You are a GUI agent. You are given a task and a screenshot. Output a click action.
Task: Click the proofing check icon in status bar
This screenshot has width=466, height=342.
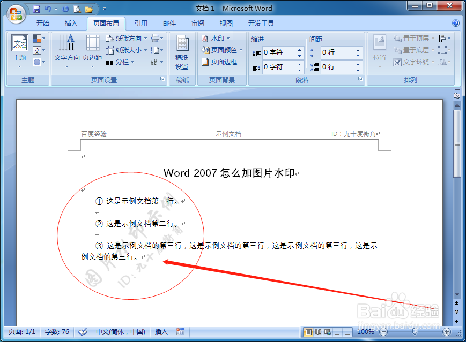(x=83, y=332)
